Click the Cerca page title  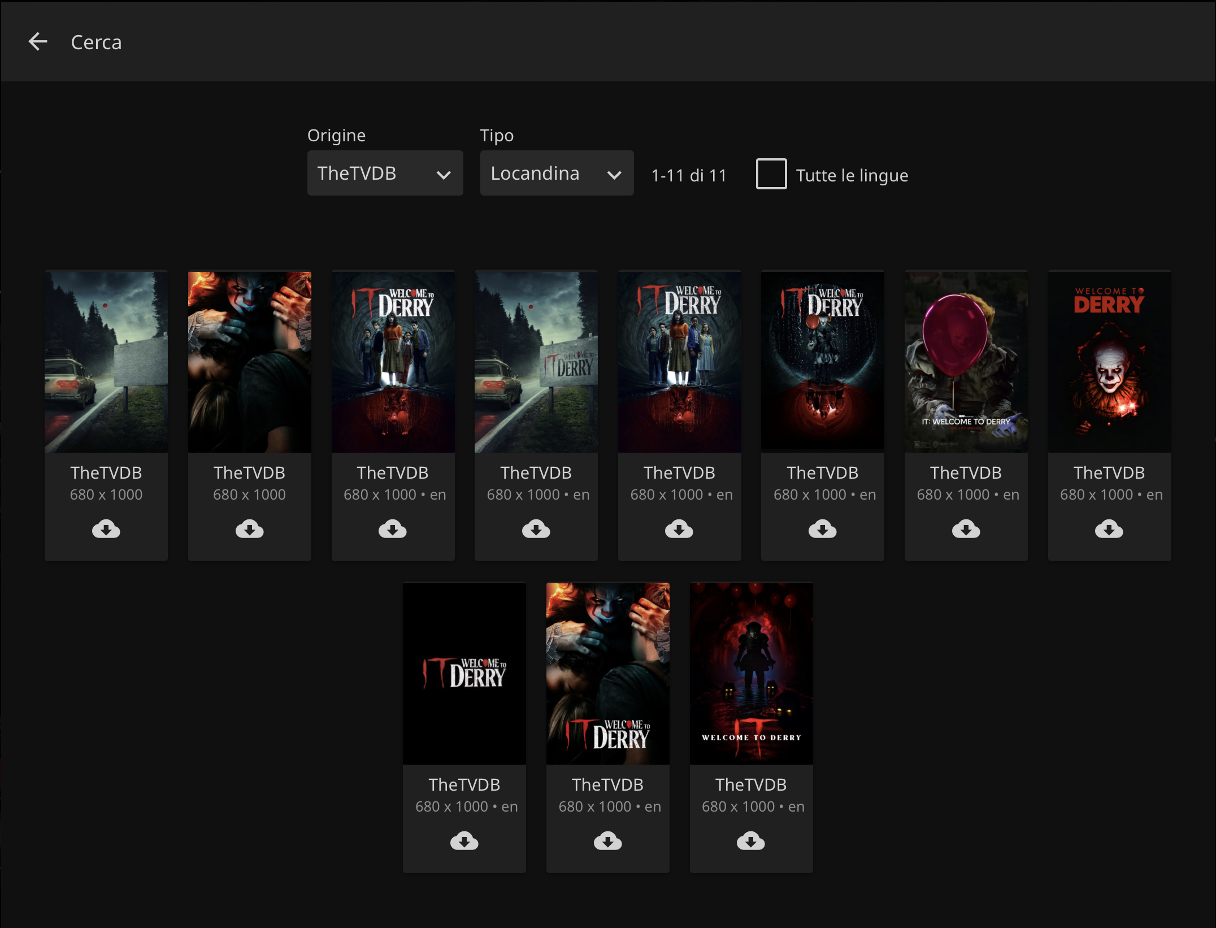96,42
